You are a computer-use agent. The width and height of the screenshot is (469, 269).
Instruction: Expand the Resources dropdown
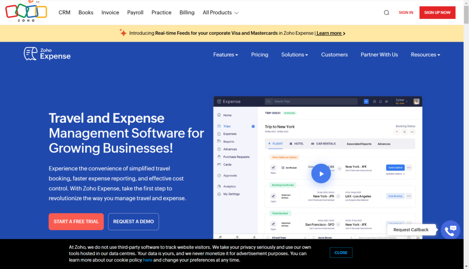pyautogui.click(x=425, y=55)
